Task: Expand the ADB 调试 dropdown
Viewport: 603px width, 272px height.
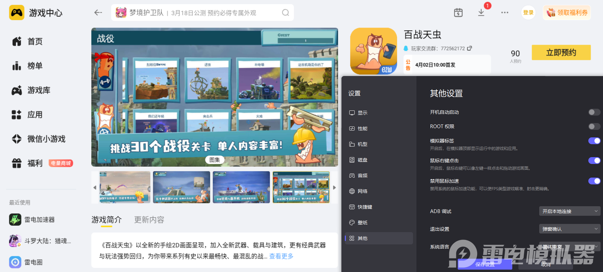Action: (x=570, y=211)
